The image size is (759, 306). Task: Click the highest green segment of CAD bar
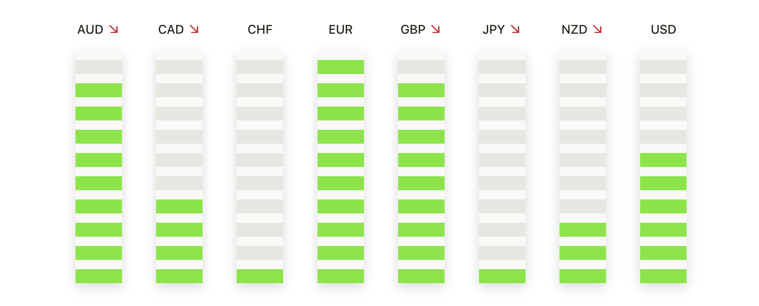point(179,206)
